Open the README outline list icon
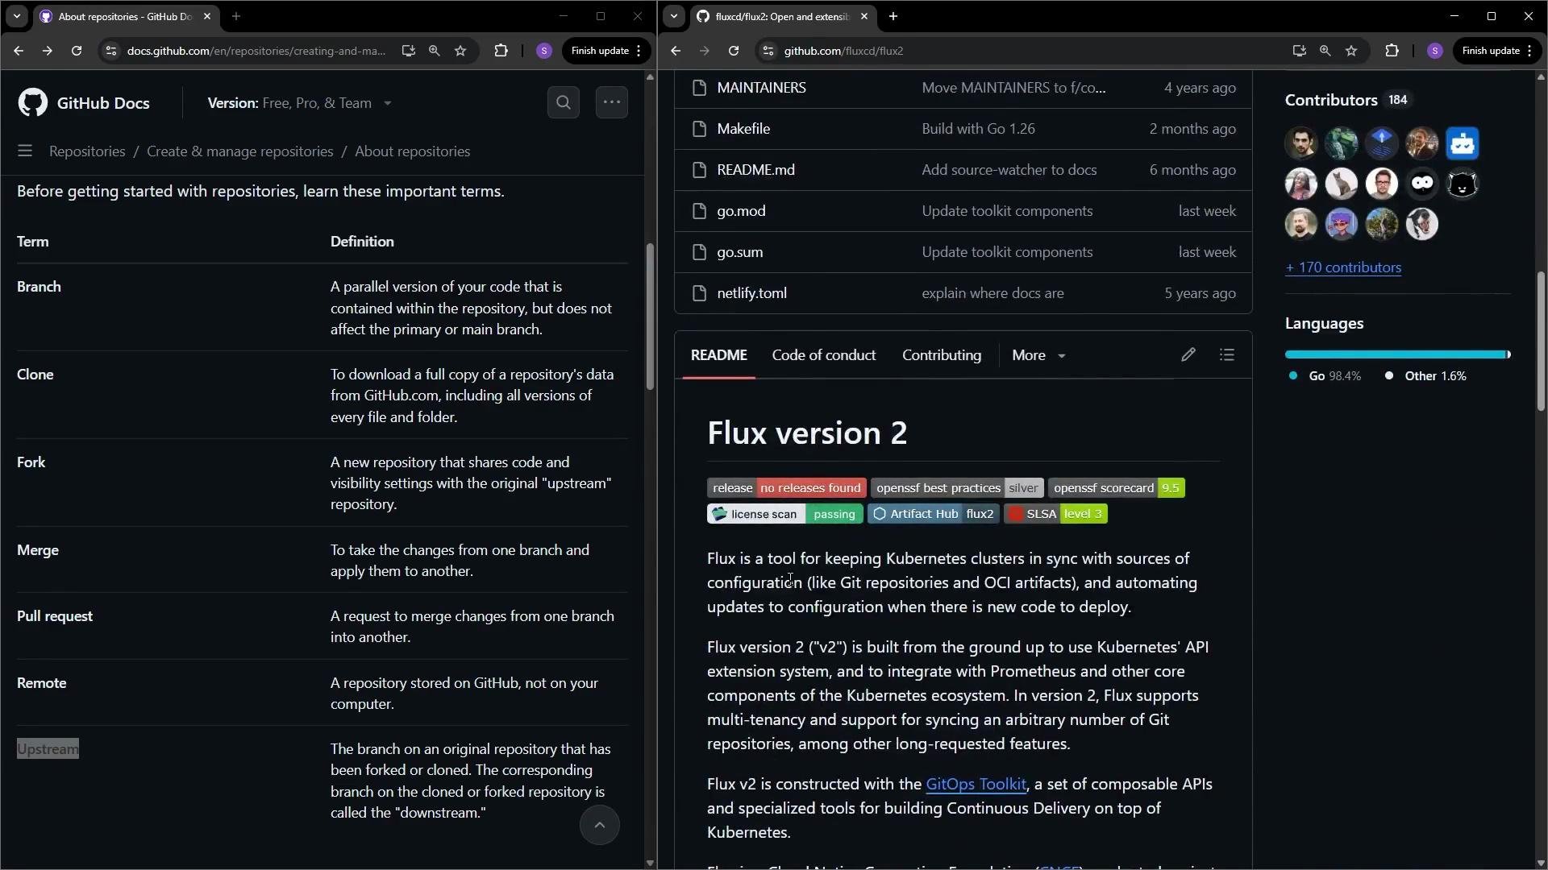This screenshot has width=1548, height=870. (1227, 354)
